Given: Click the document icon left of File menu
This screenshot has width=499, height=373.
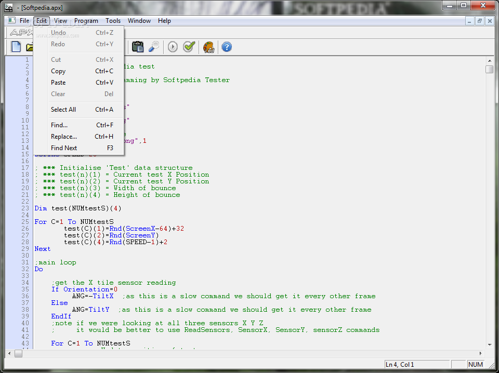Looking at the screenshot, I should pos(11,21).
